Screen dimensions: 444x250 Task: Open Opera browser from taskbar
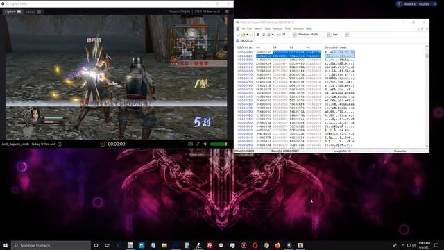[x=255, y=245]
